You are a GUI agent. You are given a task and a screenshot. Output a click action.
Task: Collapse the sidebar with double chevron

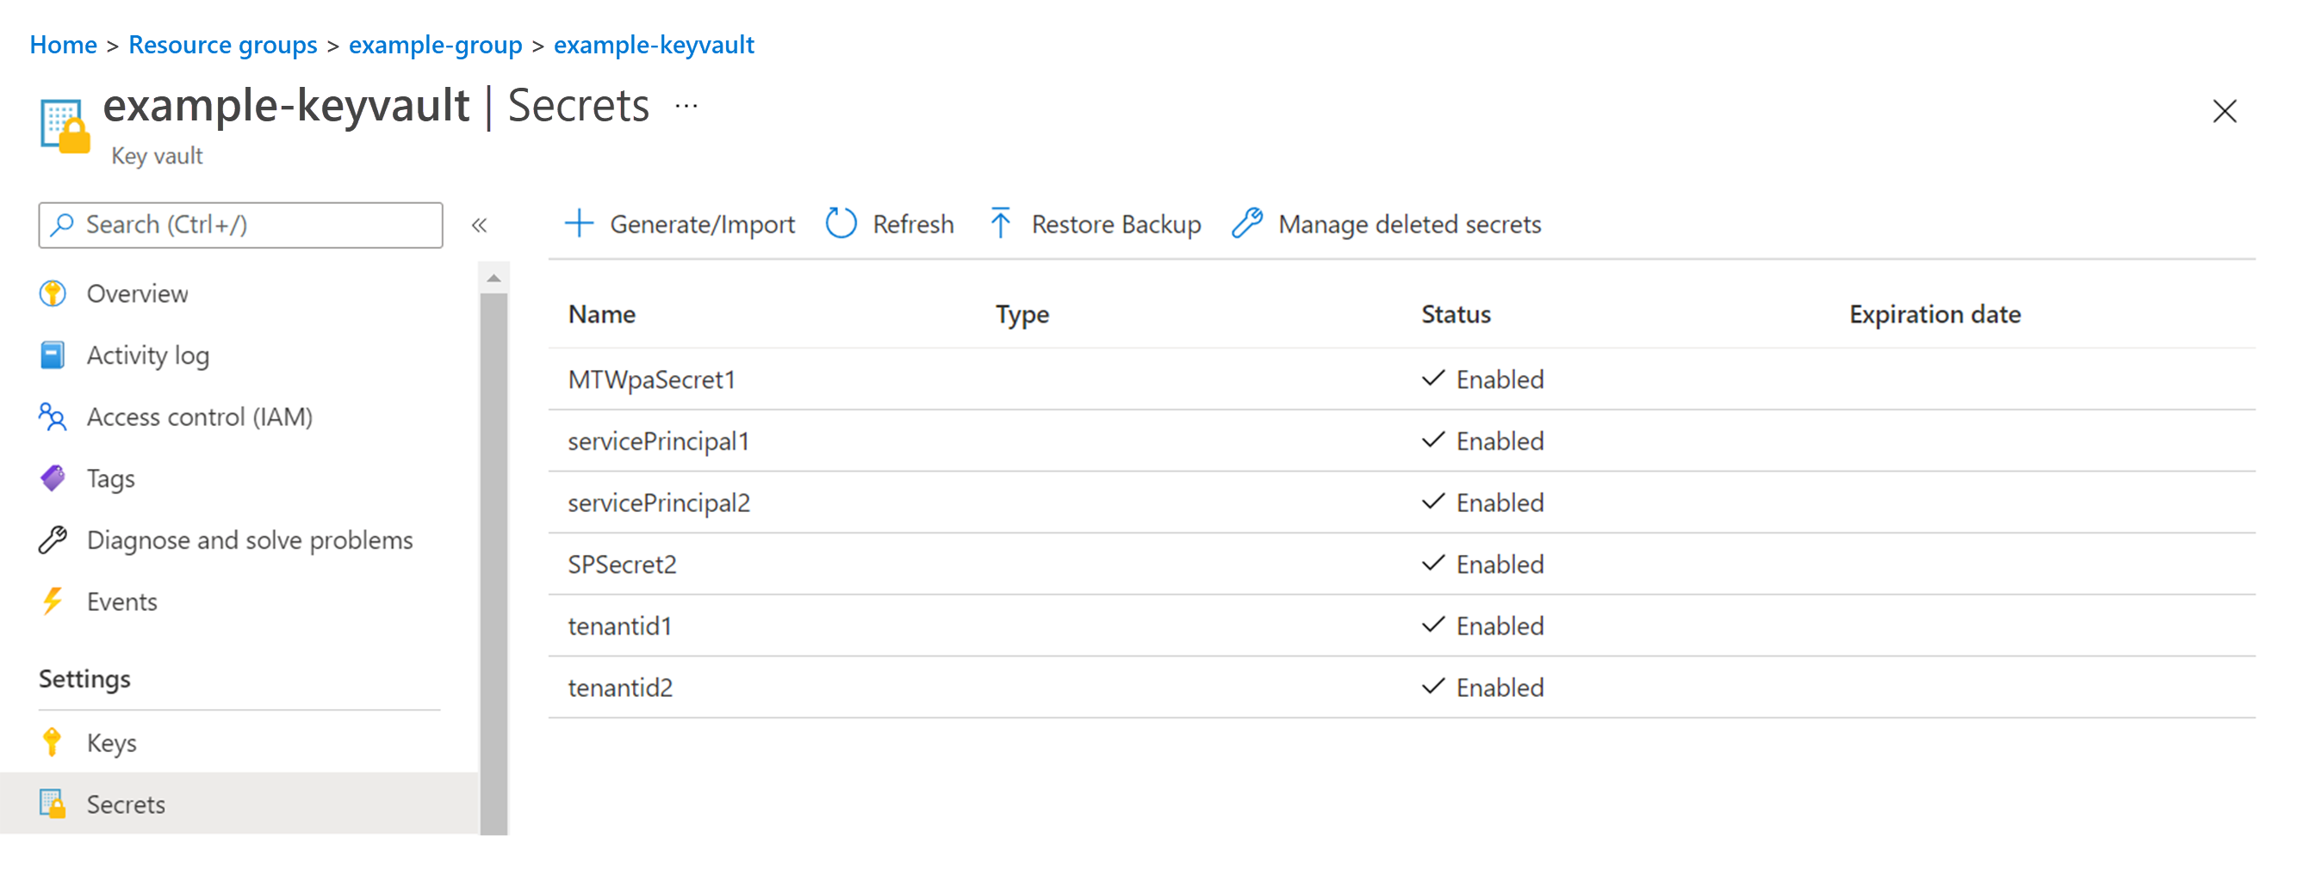coord(479,225)
